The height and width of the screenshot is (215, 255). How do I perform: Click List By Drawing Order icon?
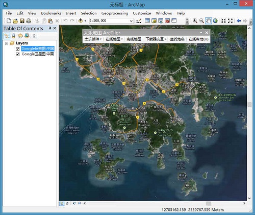[x=7, y=36]
